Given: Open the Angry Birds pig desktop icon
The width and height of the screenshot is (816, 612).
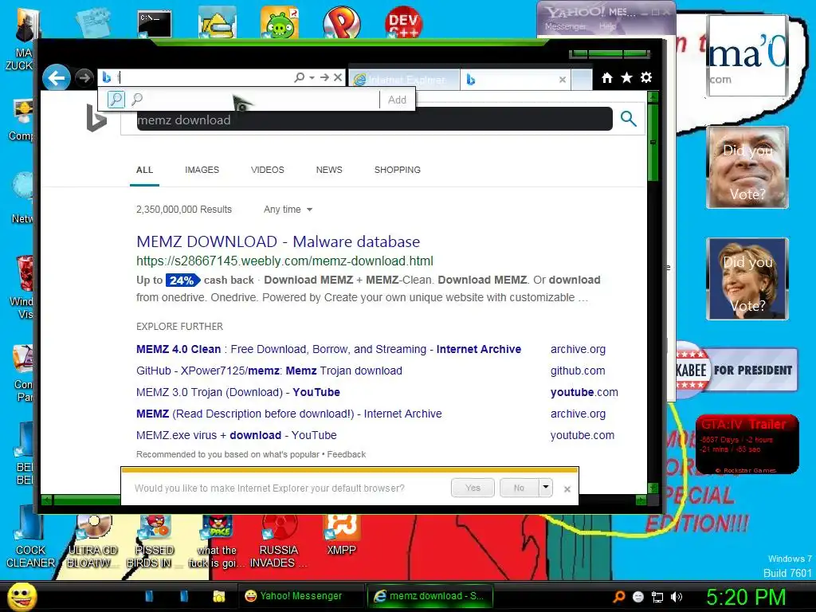Looking at the screenshot, I should pos(280,22).
